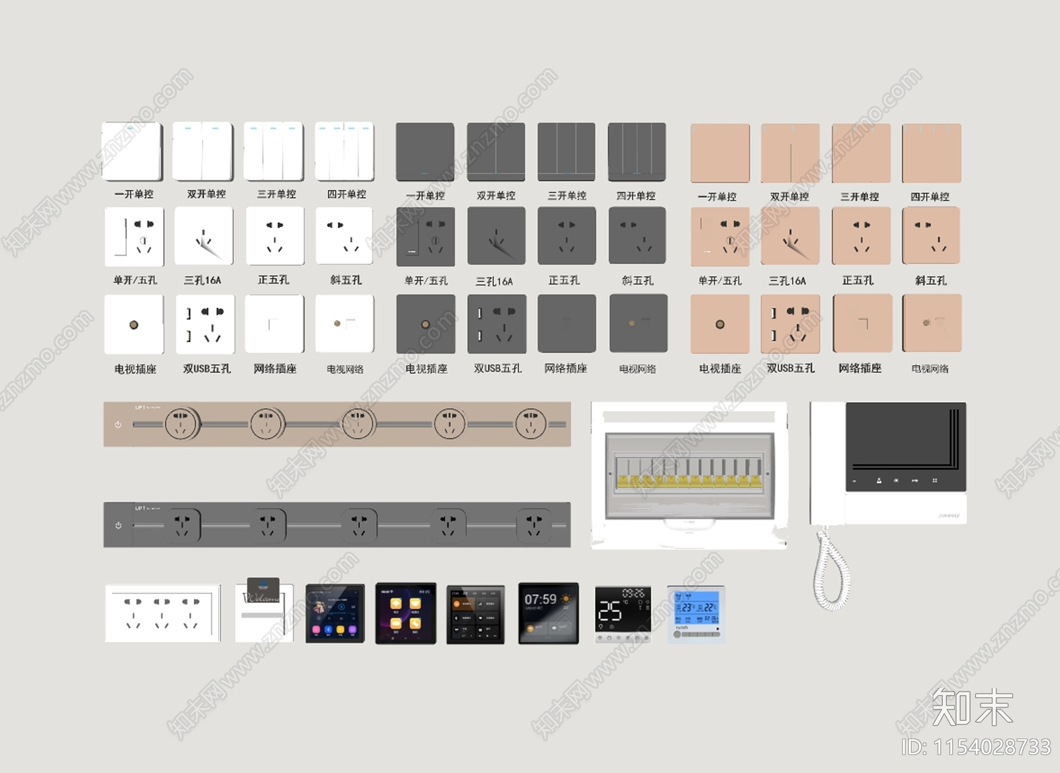Pick the pink 正五孔 socket
The width and height of the screenshot is (1060, 773).
[861, 236]
